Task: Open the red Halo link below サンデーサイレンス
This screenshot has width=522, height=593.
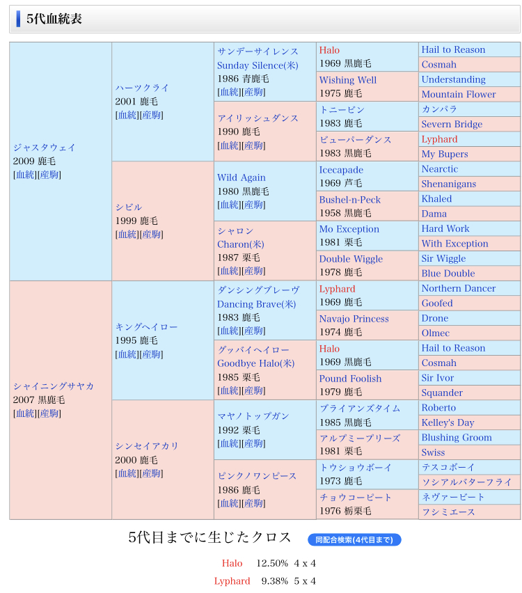Action: coord(329,50)
